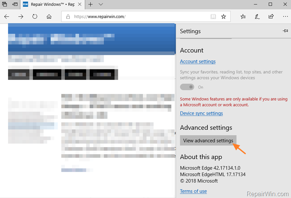Viewport: 291px width, 198px height.
Task: Switch to Reading view
Action: click(x=213, y=17)
